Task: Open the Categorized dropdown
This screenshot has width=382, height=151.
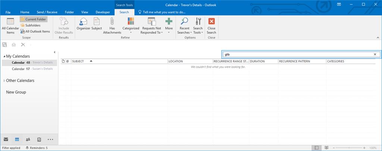Action: click(131, 26)
